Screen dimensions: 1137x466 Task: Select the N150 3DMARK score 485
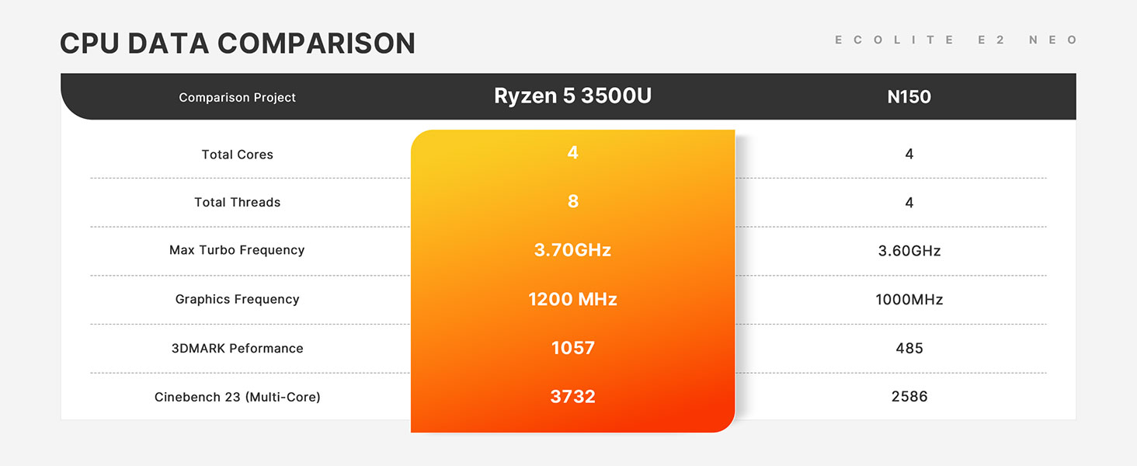[909, 348]
